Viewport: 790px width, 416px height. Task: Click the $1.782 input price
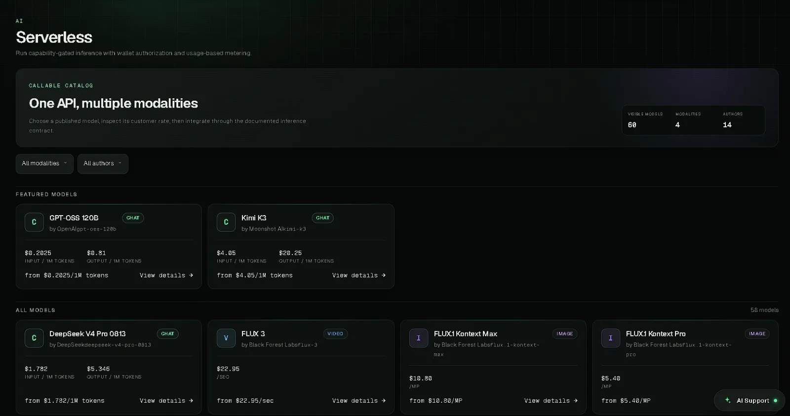[x=36, y=369]
